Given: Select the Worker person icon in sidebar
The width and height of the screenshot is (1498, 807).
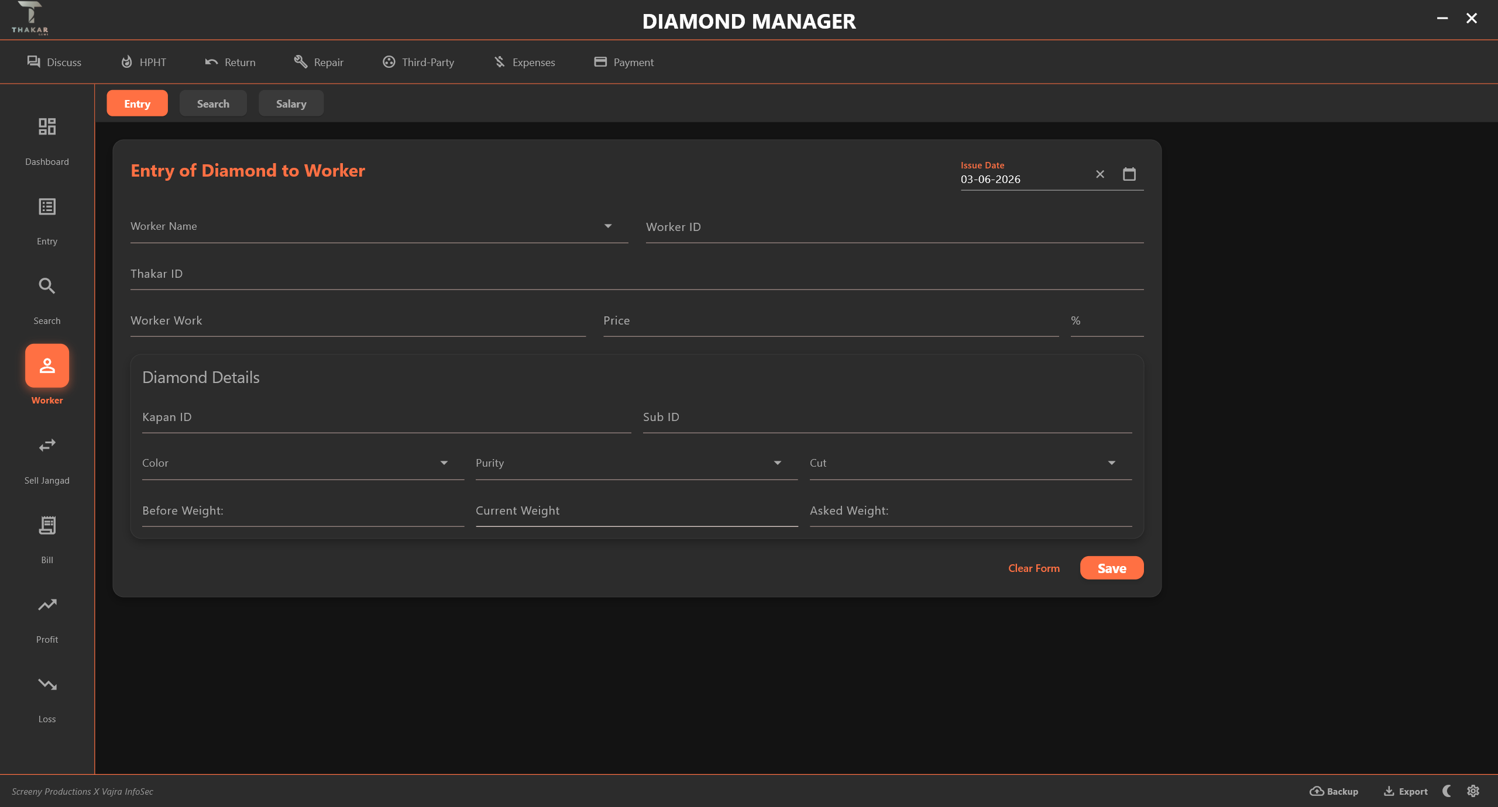Looking at the screenshot, I should point(47,365).
